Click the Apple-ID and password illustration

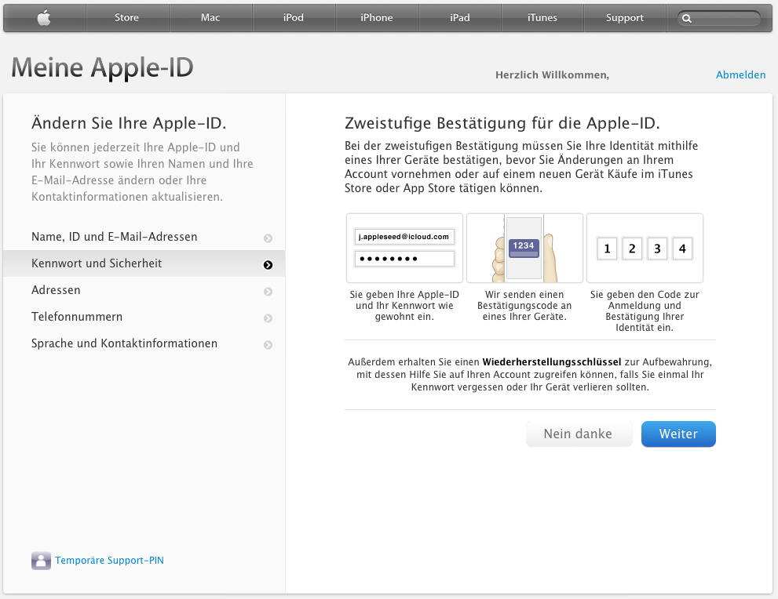click(404, 248)
